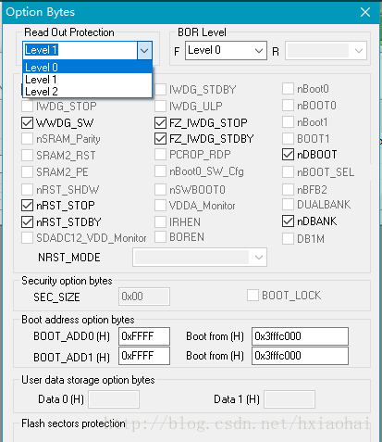Select Level 0 in the protection list

pos(88,67)
